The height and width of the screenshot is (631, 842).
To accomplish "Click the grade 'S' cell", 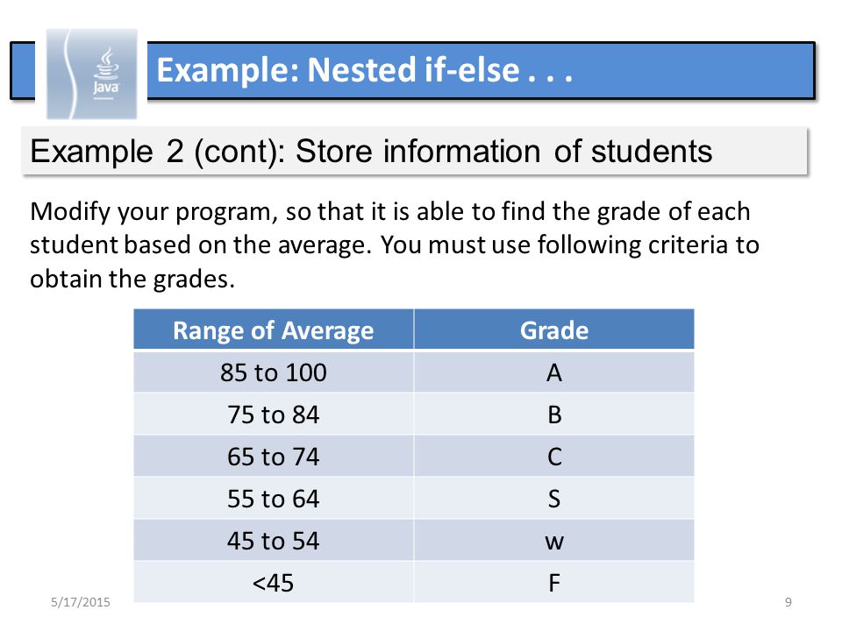I will tap(554, 498).
